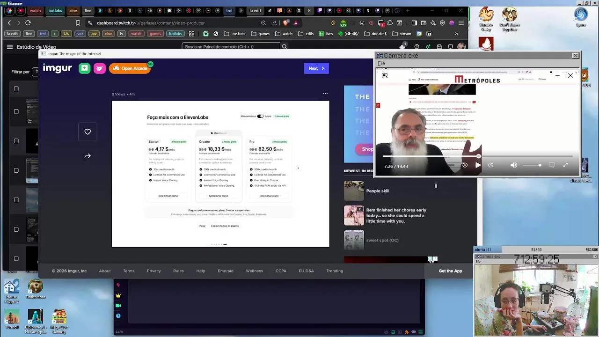Image resolution: width=599 pixels, height=337 pixels.
Task: Open the 'donate $' bookmarks folder
Action: tap(375, 34)
